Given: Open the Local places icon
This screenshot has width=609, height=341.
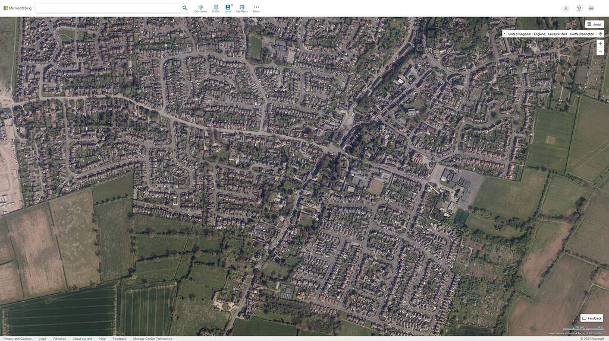Looking at the screenshot, I should [228, 8].
